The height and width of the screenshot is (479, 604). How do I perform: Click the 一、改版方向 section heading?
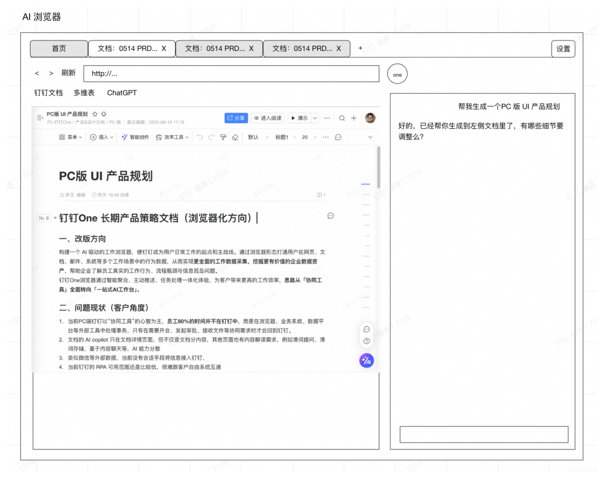point(83,239)
